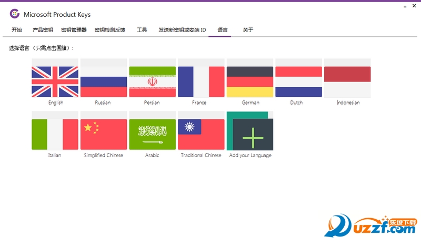Choose the Russian flag

tap(104, 82)
